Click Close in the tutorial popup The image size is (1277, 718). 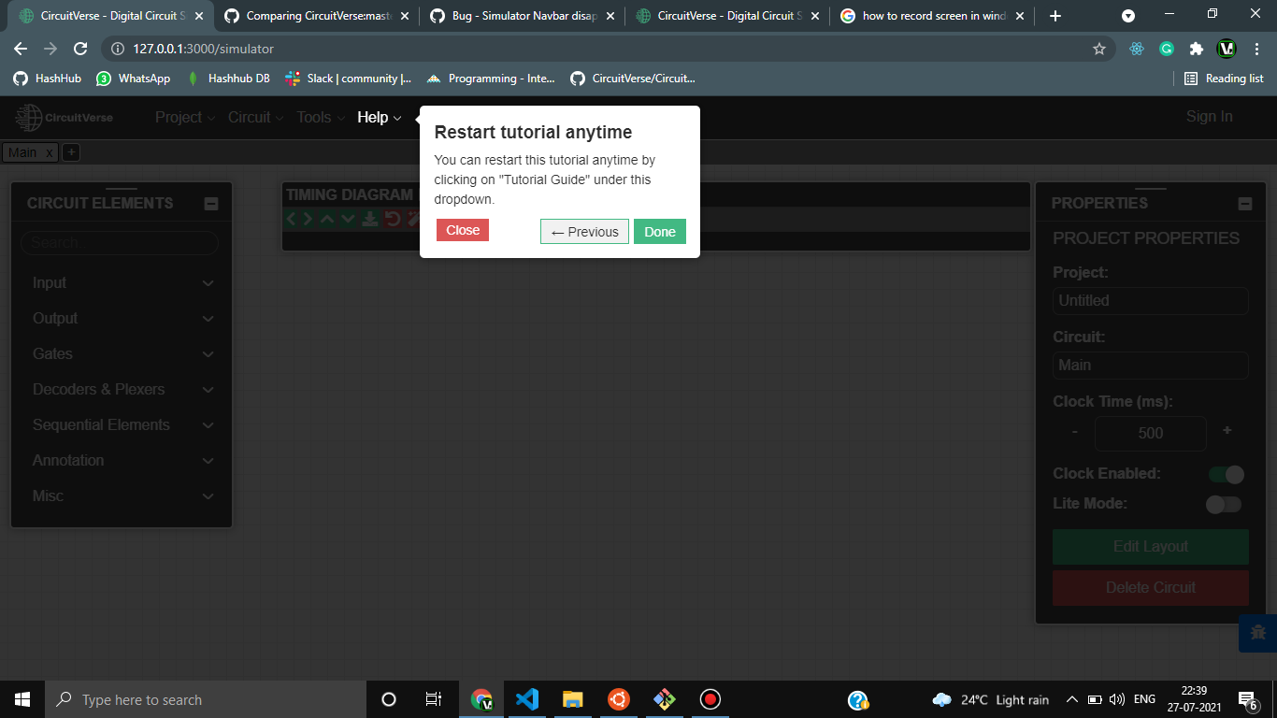point(463,230)
